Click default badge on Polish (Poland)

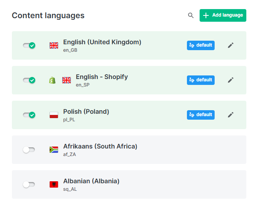click(x=201, y=115)
